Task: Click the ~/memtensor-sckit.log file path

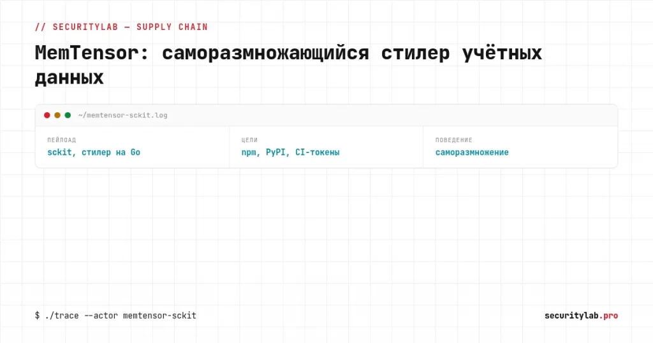Action: point(123,115)
